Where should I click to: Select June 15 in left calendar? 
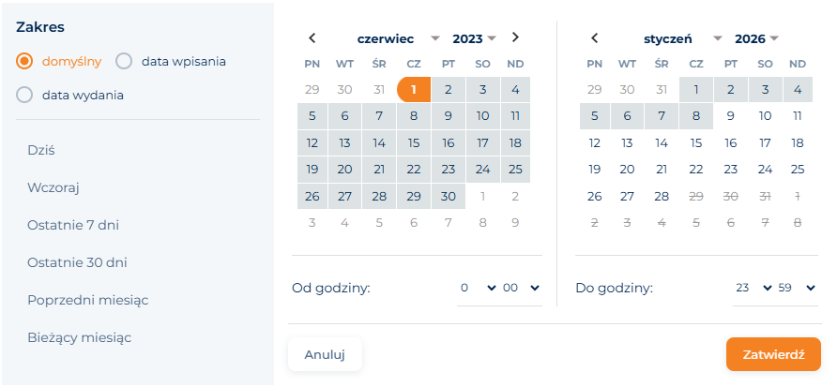pos(414,143)
